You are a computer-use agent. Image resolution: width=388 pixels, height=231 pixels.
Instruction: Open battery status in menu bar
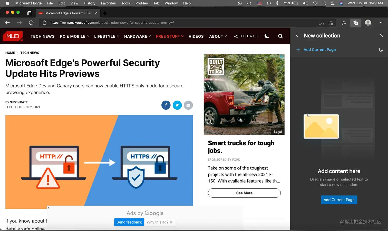[x=291, y=3]
